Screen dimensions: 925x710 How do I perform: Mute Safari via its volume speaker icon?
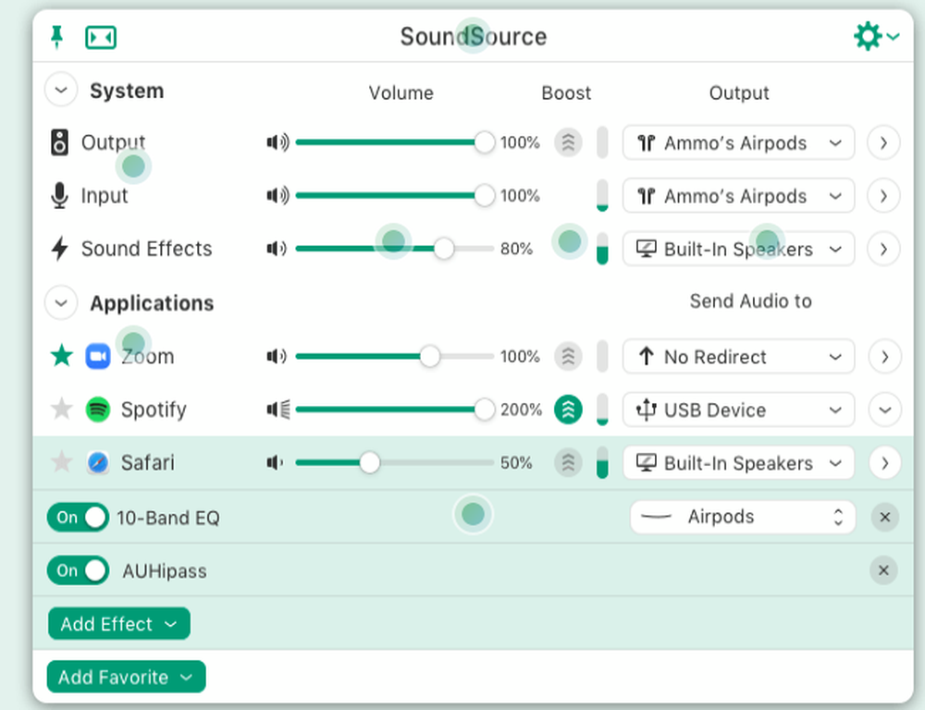275,462
